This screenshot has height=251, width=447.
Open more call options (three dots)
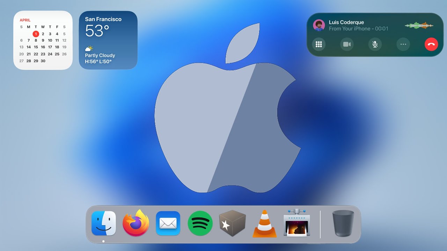click(x=403, y=44)
